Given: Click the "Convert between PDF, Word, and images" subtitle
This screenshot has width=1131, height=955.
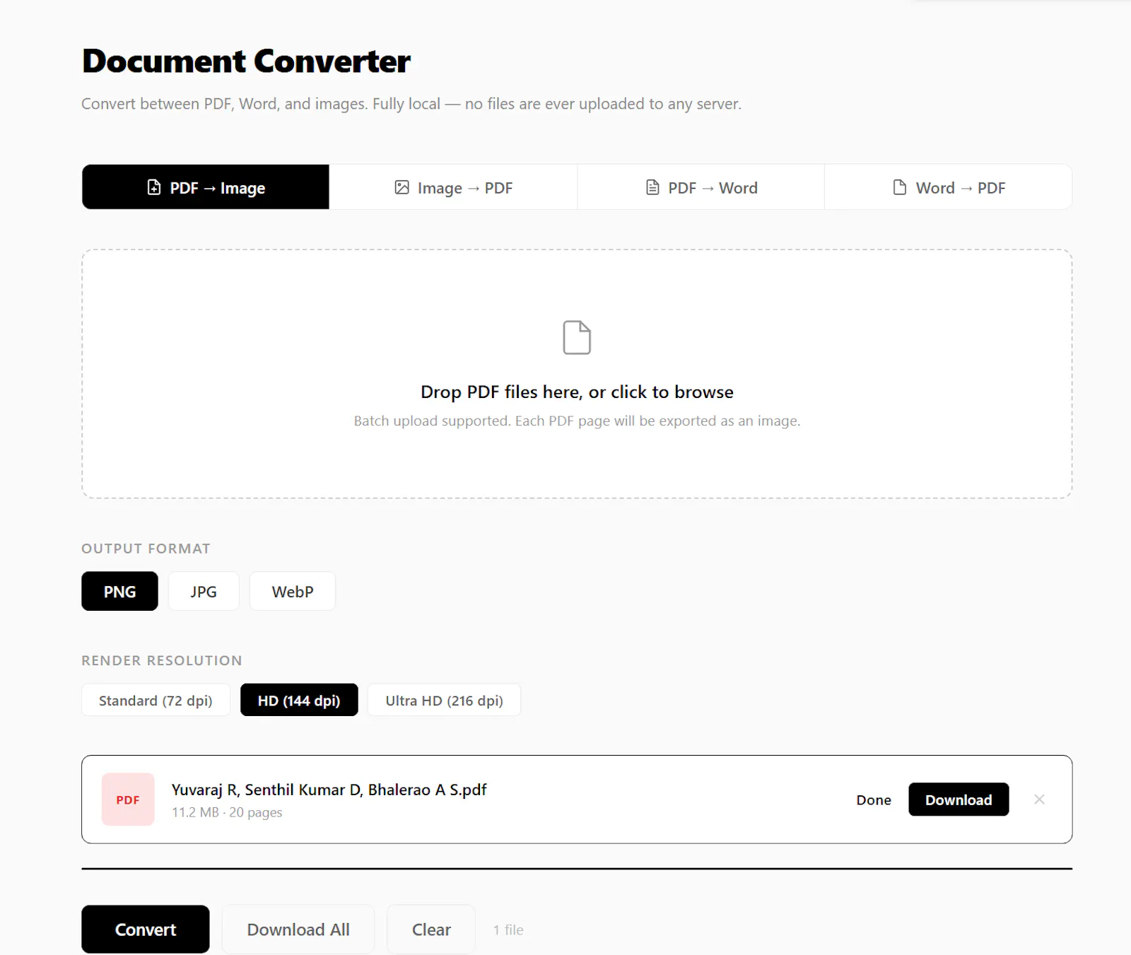Looking at the screenshot, I should point(411,104).
